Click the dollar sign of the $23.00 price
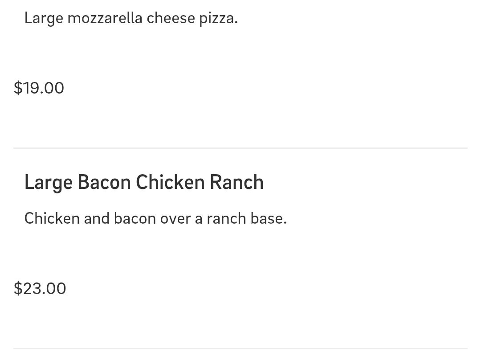The width and height of the screenshot is (481, 360). tap(18, 289)
